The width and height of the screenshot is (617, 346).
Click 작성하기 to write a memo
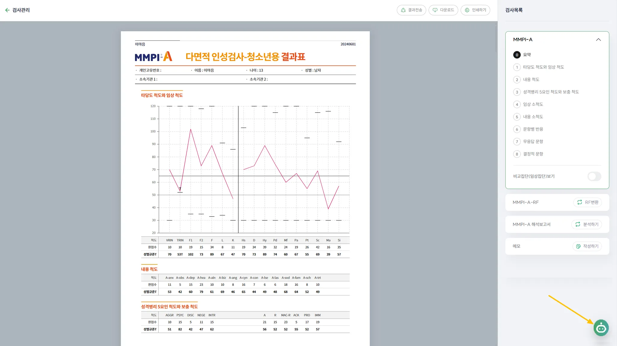tap(587, 246)
